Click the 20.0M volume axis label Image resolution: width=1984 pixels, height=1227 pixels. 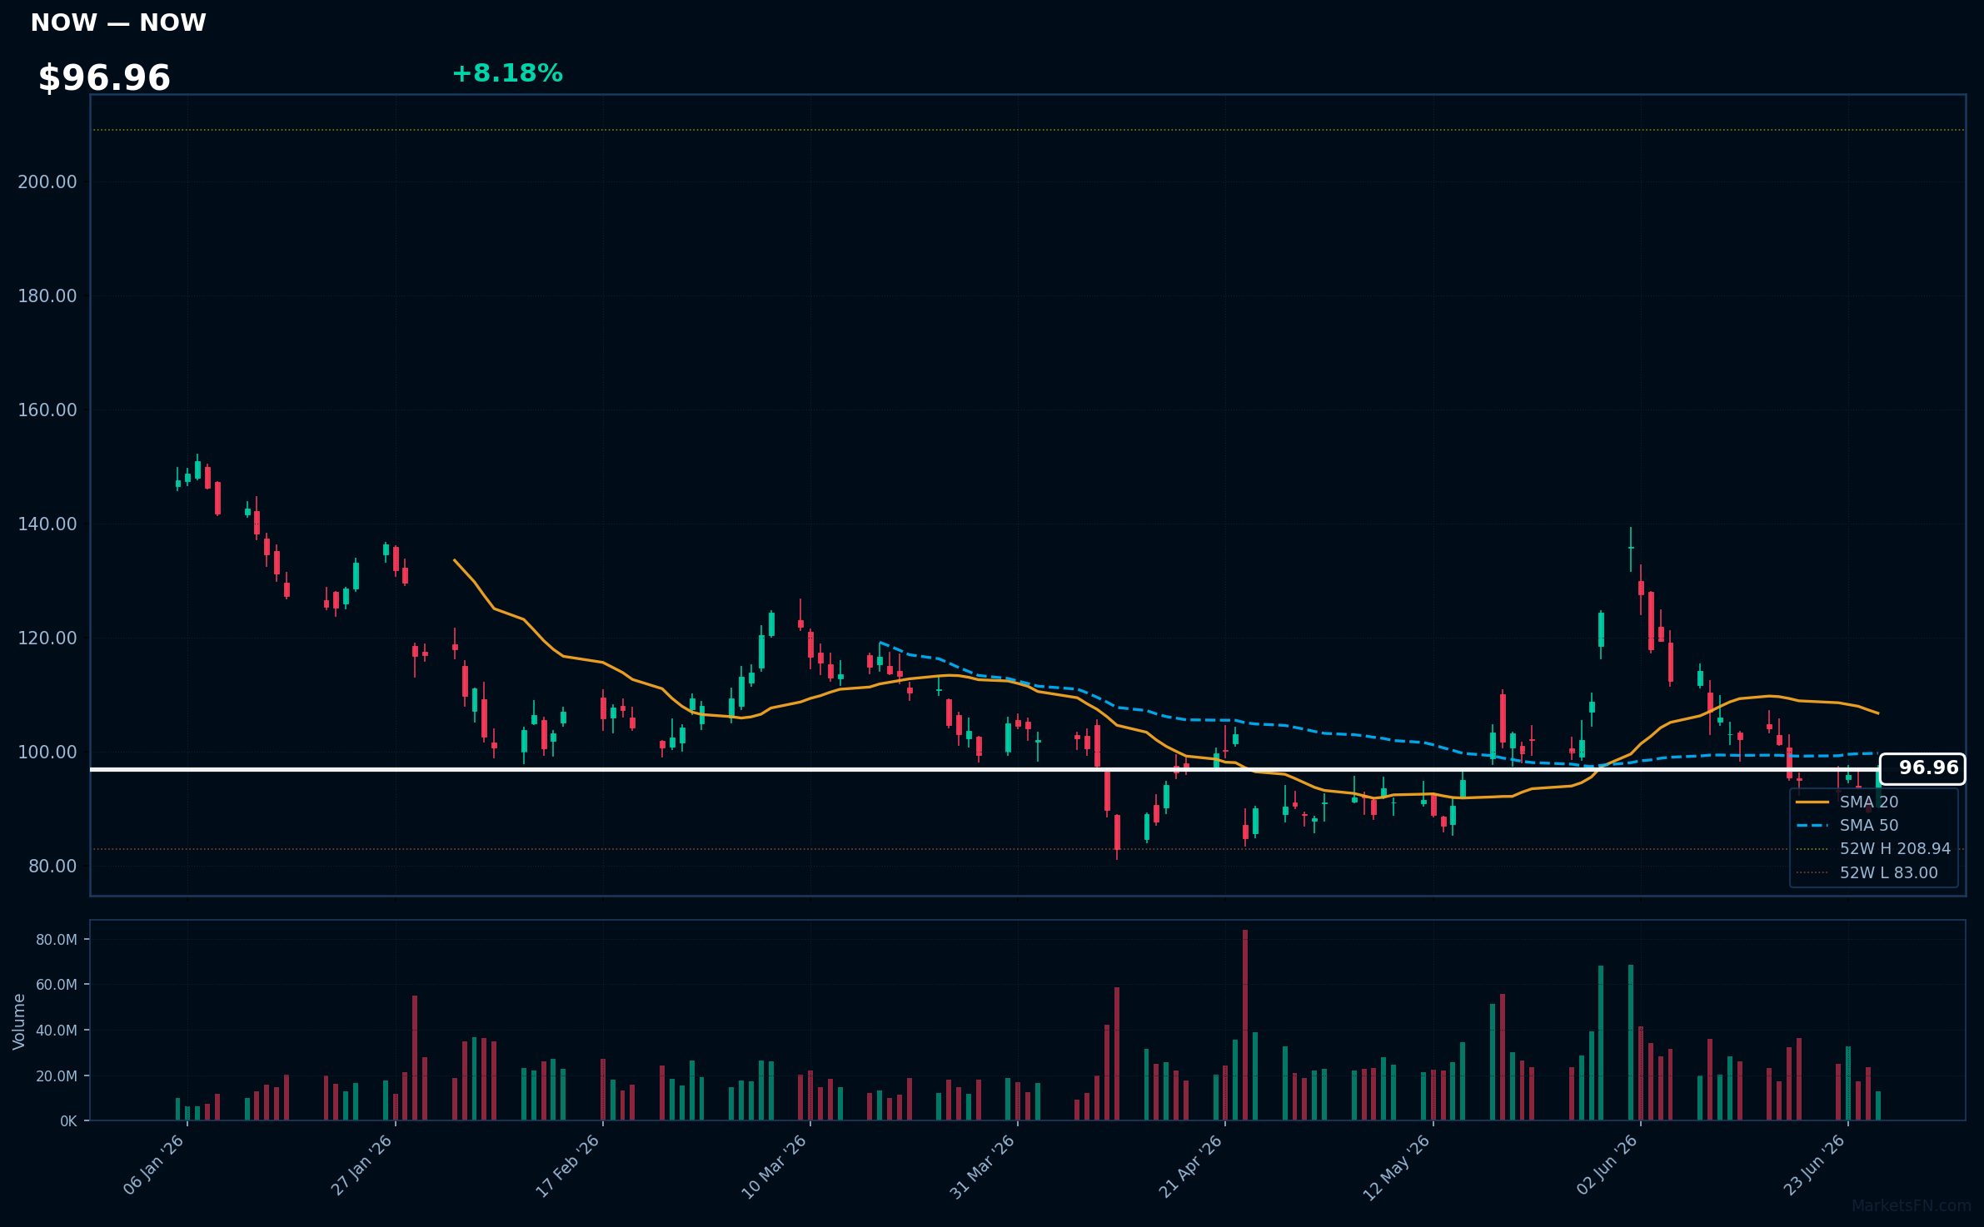(57, 1076)
